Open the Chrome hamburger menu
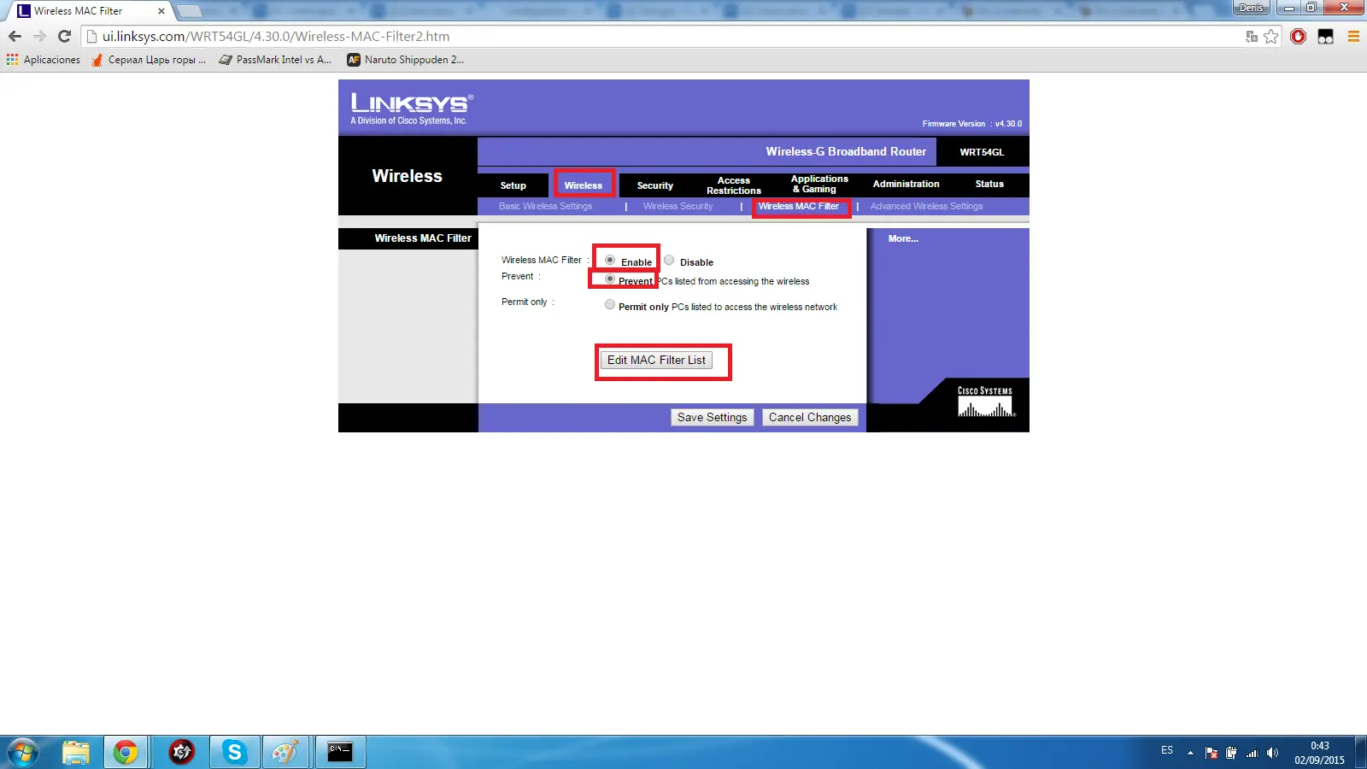1367x769 pixels. 1353,37
